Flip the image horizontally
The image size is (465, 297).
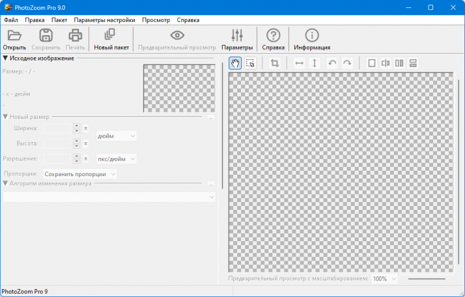(299, 63)
